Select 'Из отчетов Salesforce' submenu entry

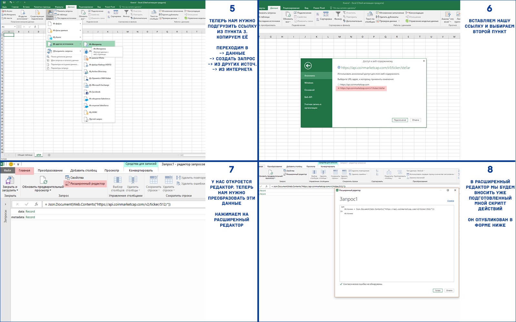(x=99, y=106)
